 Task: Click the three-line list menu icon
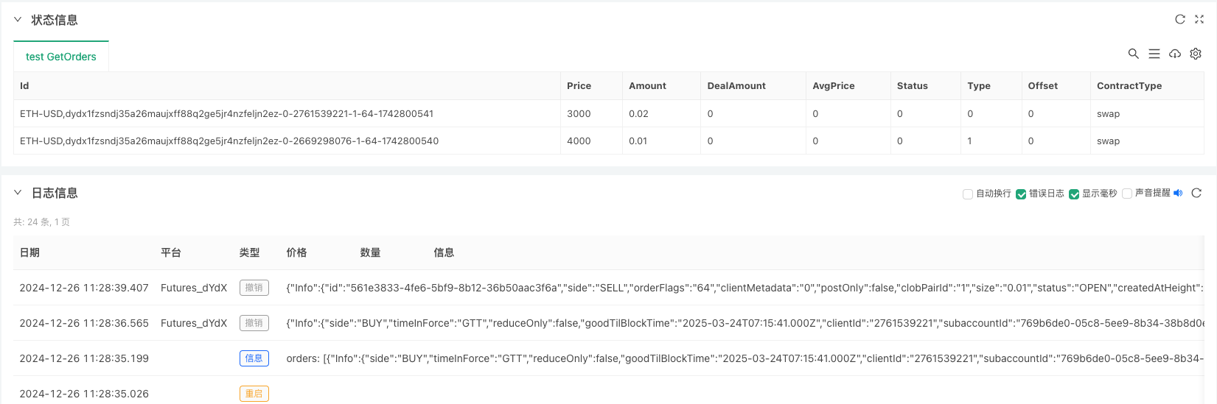[x=1154, y=54]
